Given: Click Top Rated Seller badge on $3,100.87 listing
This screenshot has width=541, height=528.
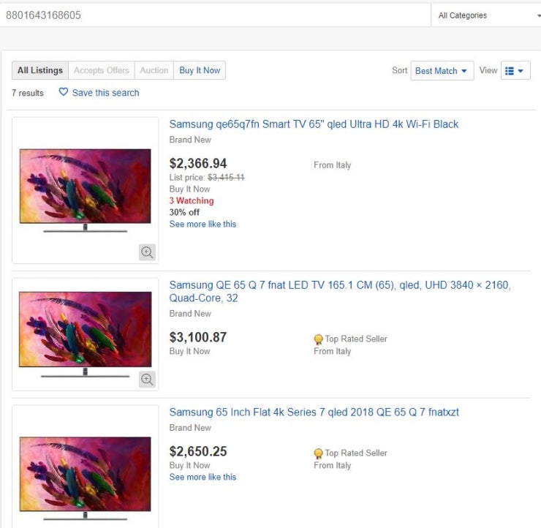Looking at the screenshot, I should click(319, 339).
